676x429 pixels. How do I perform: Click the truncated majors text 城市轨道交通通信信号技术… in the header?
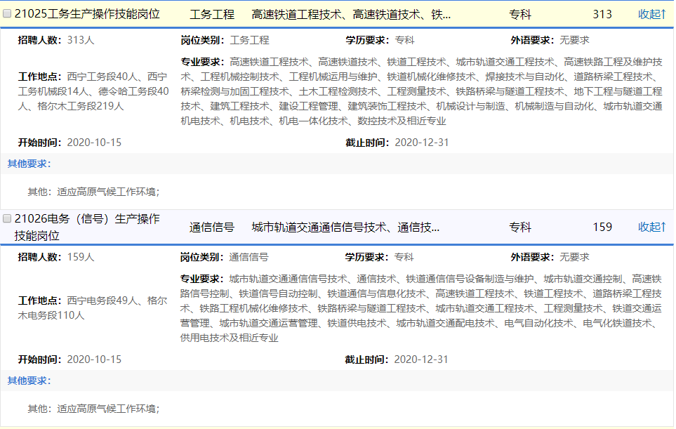(345, 227)
